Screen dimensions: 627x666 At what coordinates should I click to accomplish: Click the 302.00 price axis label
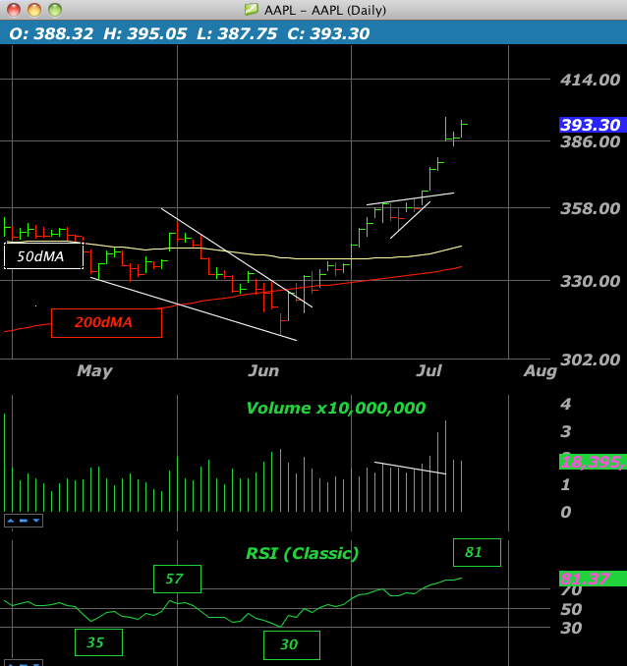coord(590,361)
